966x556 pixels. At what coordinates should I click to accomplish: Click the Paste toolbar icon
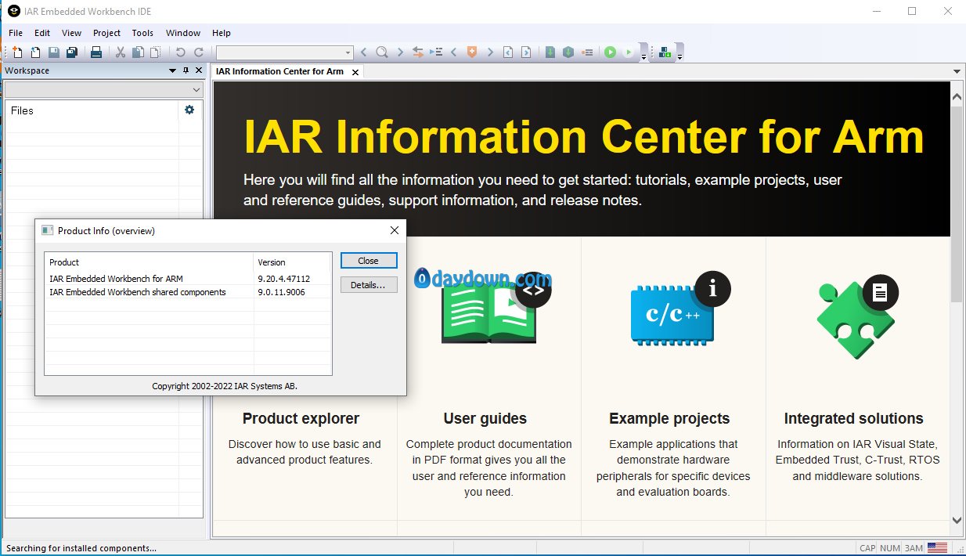[x=156, y=52]
